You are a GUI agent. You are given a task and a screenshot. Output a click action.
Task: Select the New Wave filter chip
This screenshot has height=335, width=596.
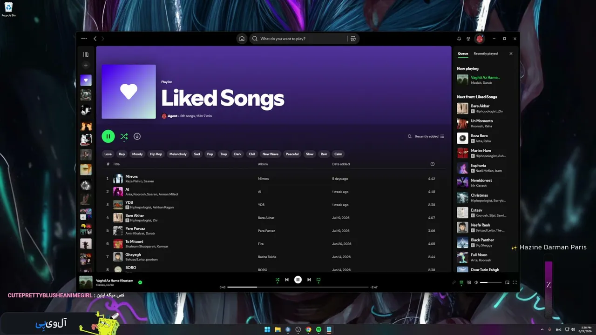(271, 154)
